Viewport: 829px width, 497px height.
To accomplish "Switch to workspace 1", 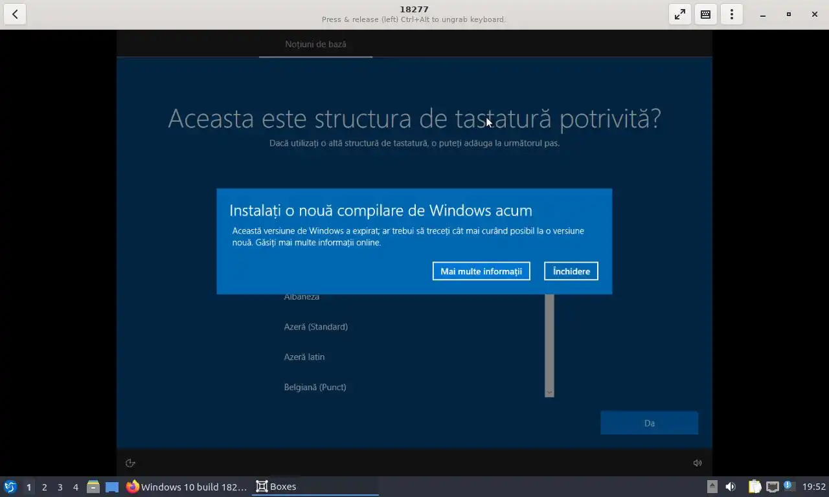I will click(x=28, y=487).
